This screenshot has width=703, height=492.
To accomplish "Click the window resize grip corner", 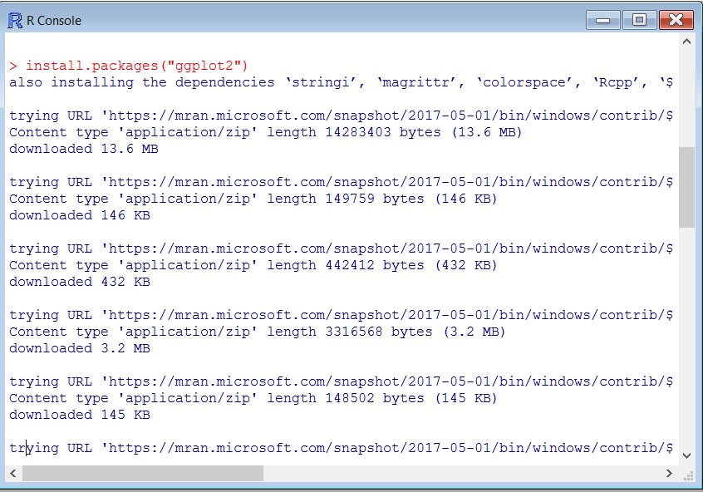I will (688, 476).
